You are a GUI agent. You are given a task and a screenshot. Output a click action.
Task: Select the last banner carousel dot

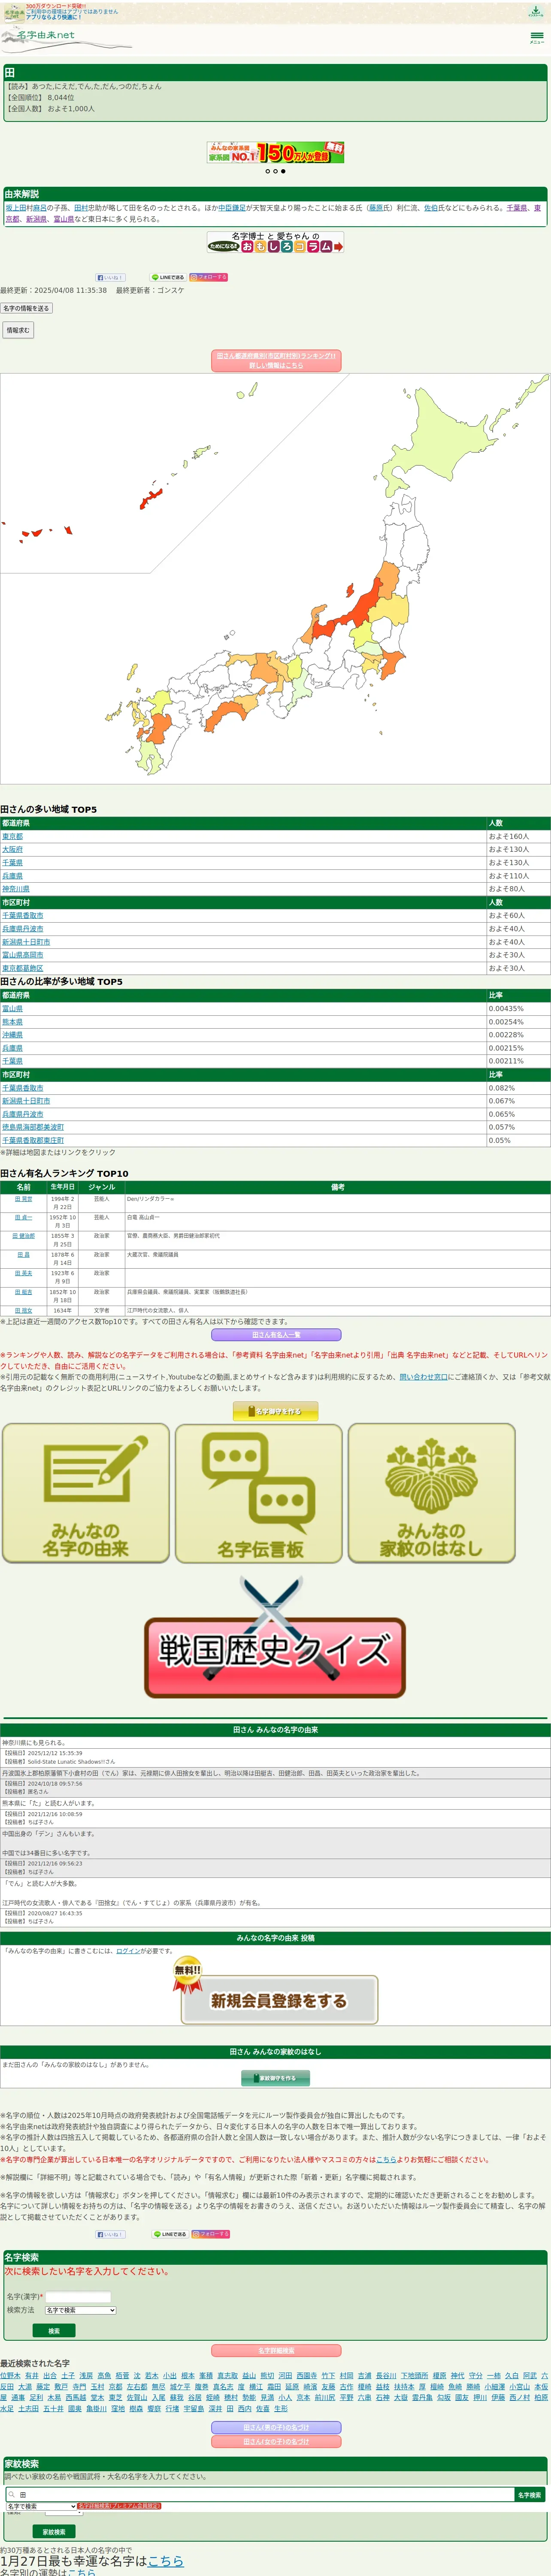283,171
